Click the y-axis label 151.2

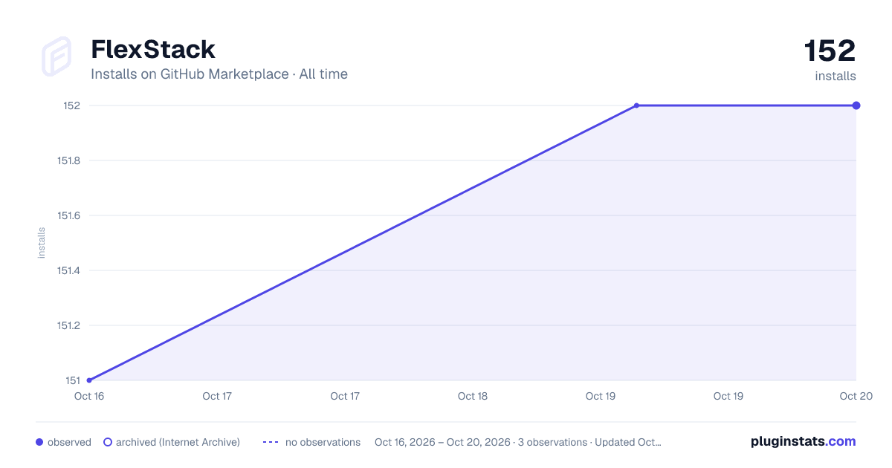[x=68, y=325]
